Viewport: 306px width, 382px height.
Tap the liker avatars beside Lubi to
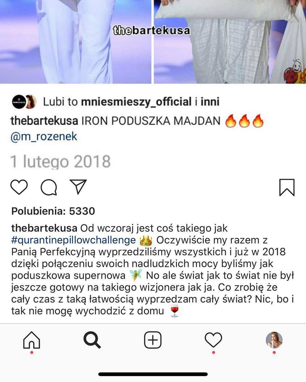click(x=24, y=102)
